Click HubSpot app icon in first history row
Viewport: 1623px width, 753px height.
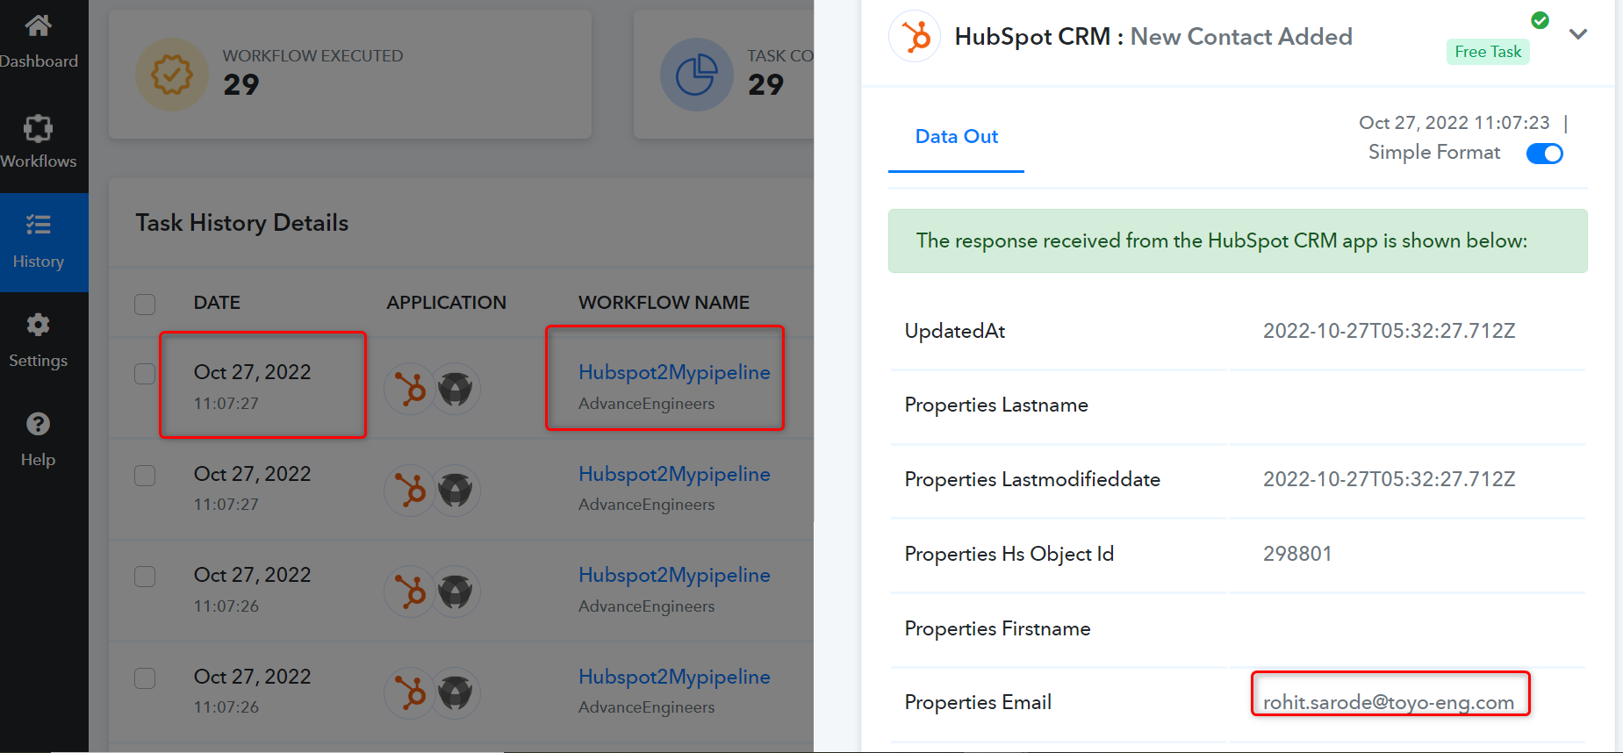[x=410, y=388]
